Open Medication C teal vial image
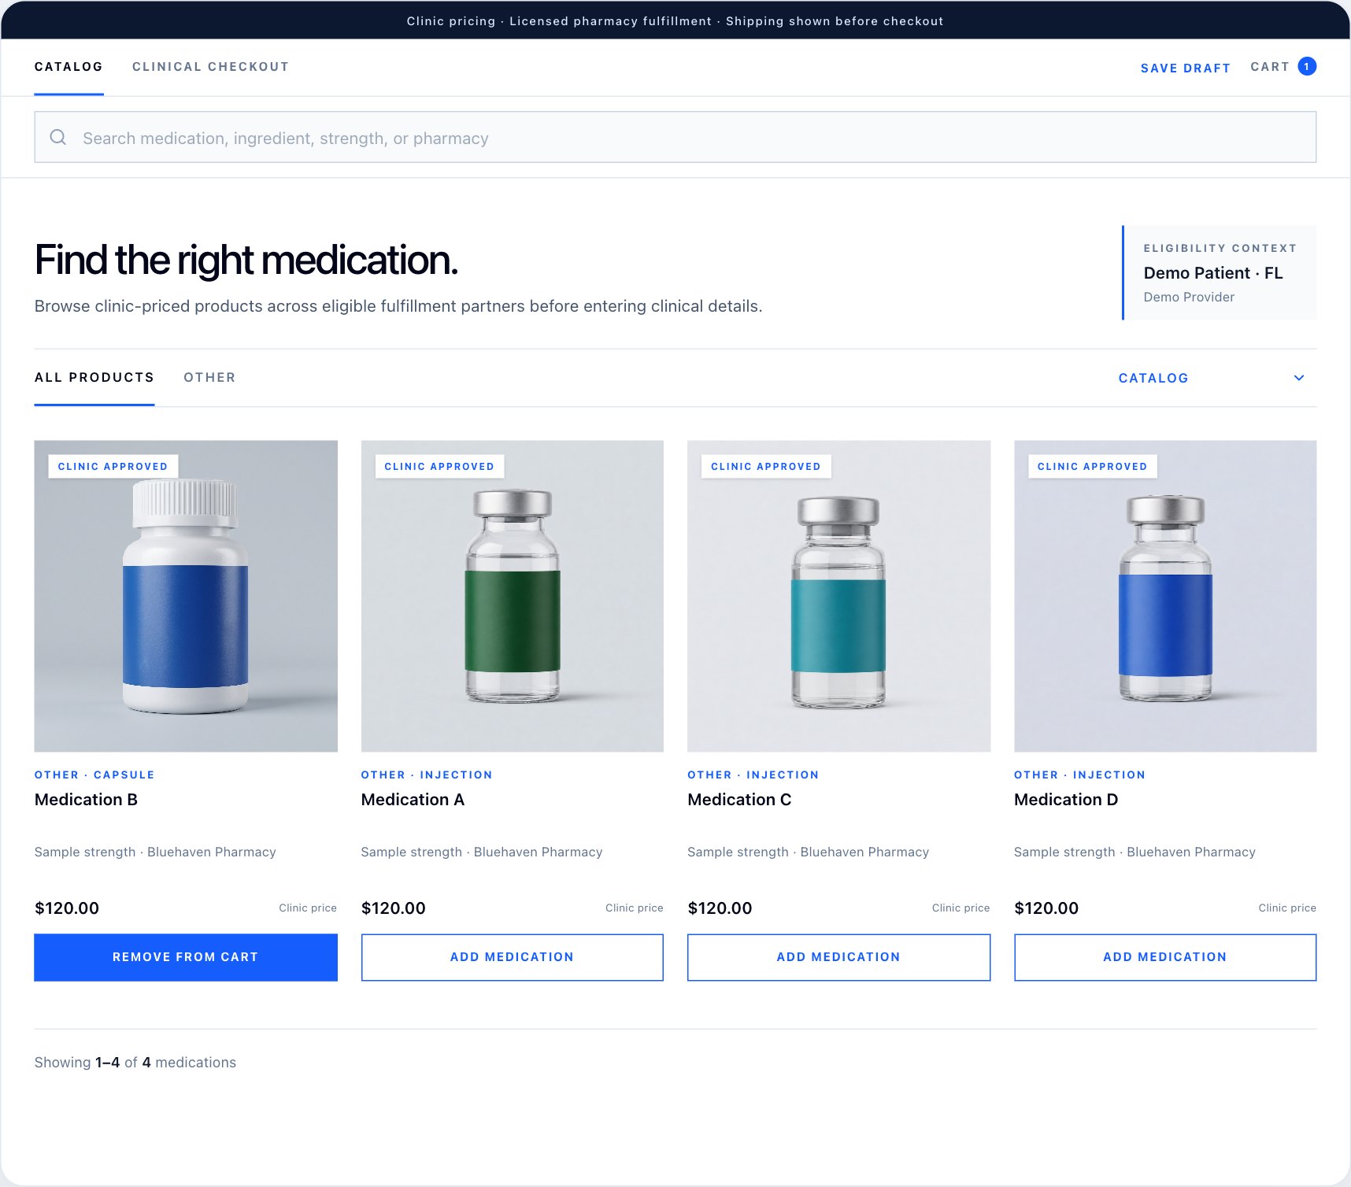Viewport: 1351px width, 1187px height. 838,596
